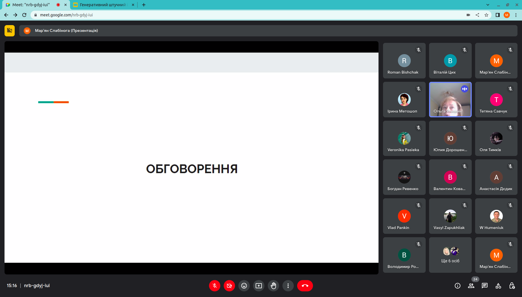Open the emoji reactions button
This screenshot has width=522, height=297.
click(244, 286)
